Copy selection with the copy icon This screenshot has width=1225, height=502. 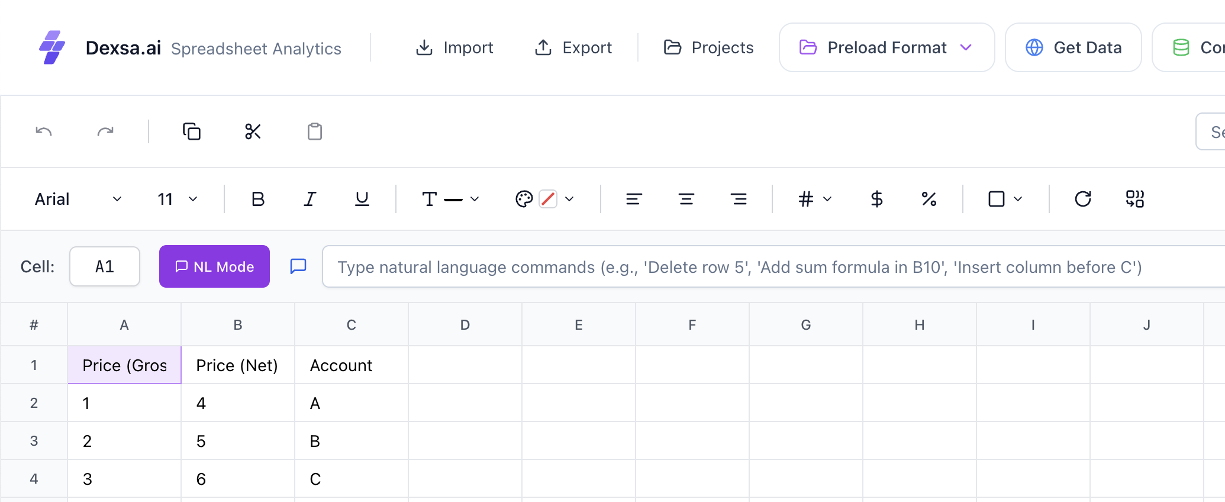point(192,131)
